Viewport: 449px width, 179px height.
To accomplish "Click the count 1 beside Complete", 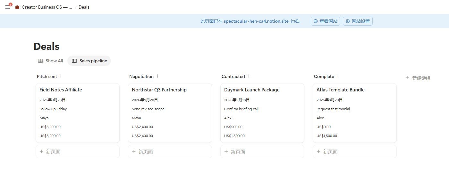I will [338, 76].
